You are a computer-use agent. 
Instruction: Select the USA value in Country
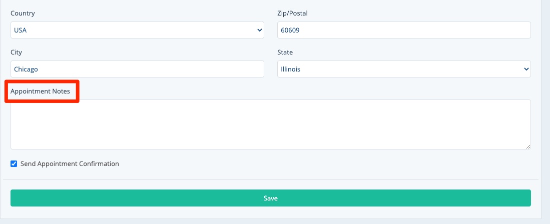(x=21, y=30)
